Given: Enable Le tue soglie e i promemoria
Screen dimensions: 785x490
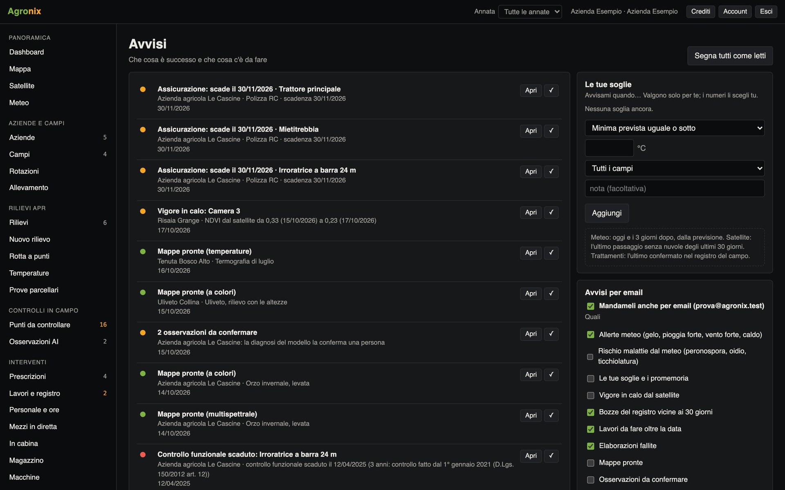Looking at the screenshot, I should [590, 379].
